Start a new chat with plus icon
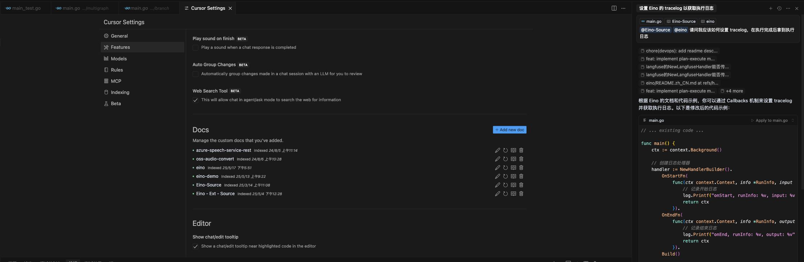Screen dimensions: 804x262 tap(771, 8)
